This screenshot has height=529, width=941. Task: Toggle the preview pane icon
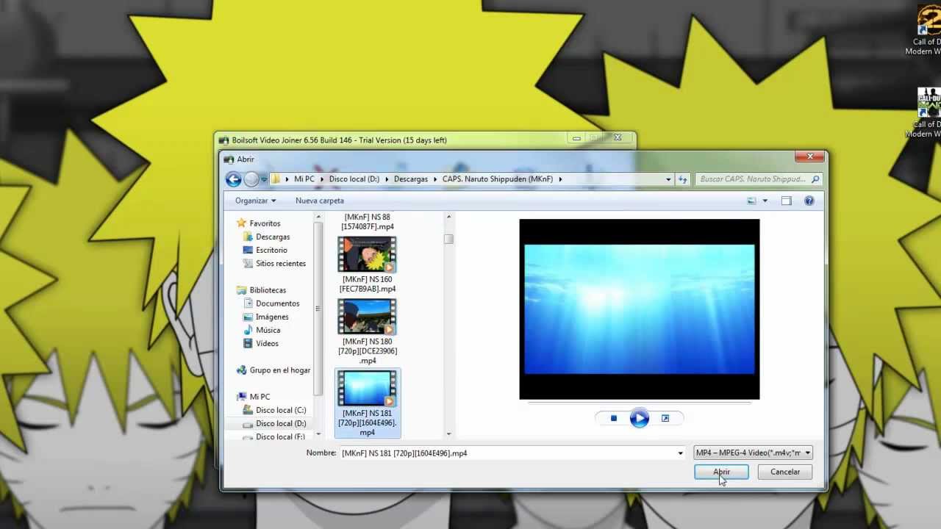(786, 201)
